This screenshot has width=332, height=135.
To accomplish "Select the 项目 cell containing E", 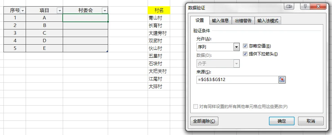I will 44,48.
